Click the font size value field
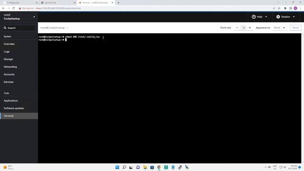This screenshot has width=304, height=171. [x=244, y=28]
